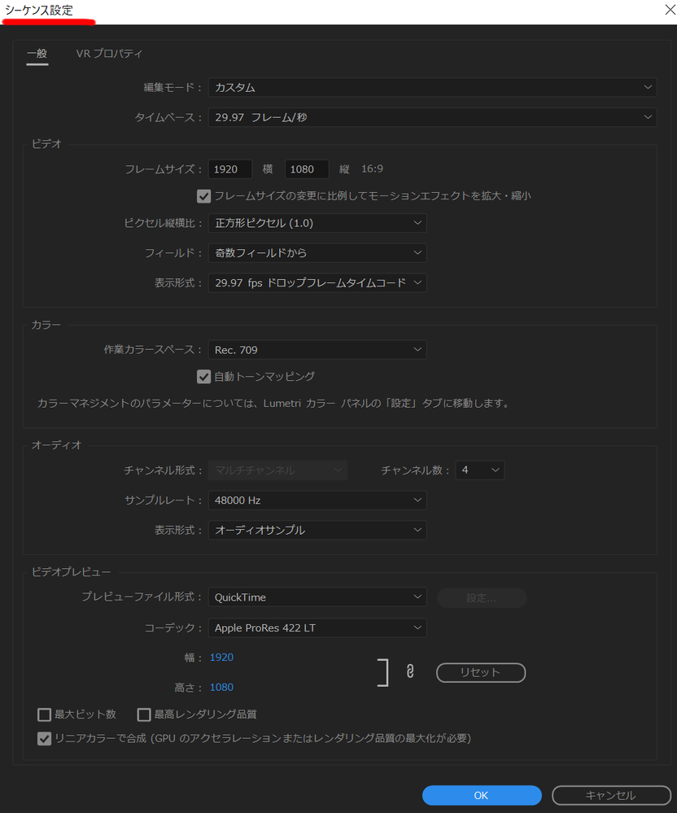This screenshot has height=813, width=677.
Task: Open the フィールド dropdown showing 奇数フィールドから
Action: coord(317,253)
